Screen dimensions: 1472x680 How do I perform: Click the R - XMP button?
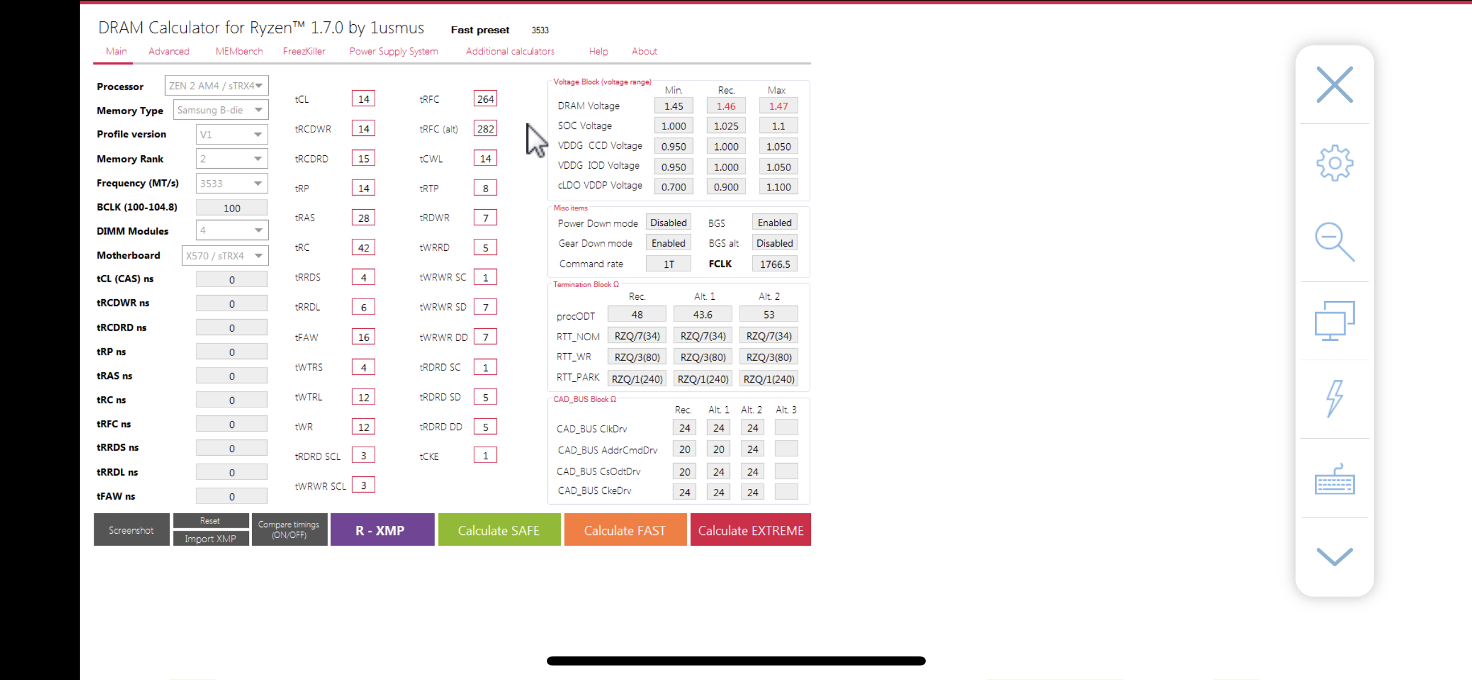(382, 529)
